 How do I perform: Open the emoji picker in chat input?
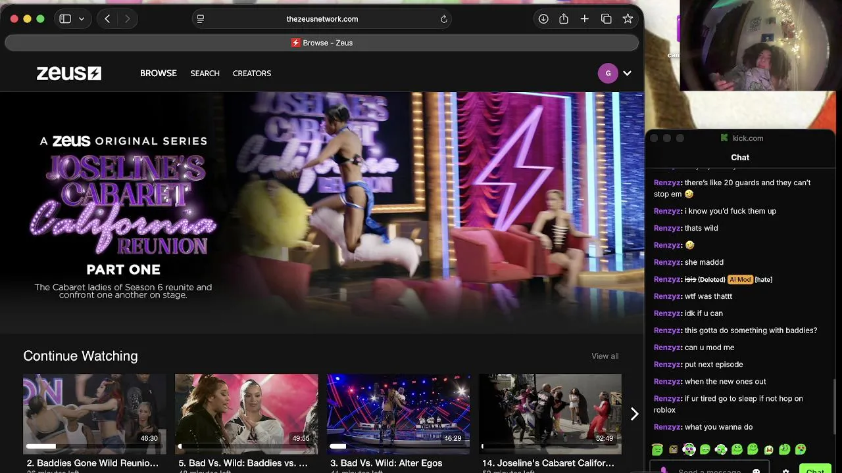point(756,470)
